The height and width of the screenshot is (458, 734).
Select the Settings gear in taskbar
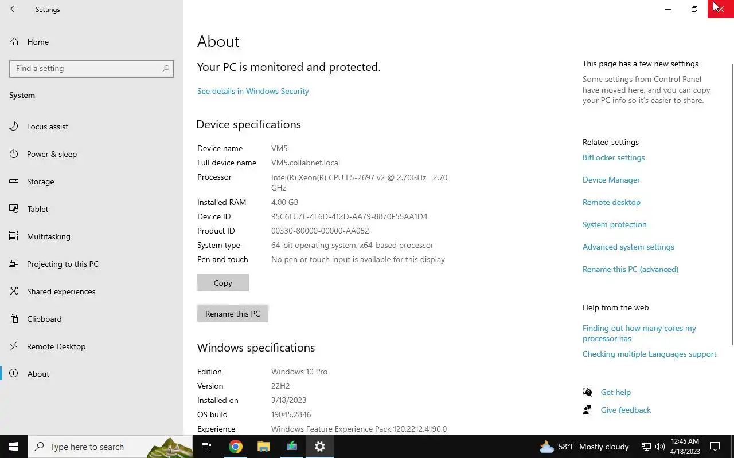(x=320, y=447)
